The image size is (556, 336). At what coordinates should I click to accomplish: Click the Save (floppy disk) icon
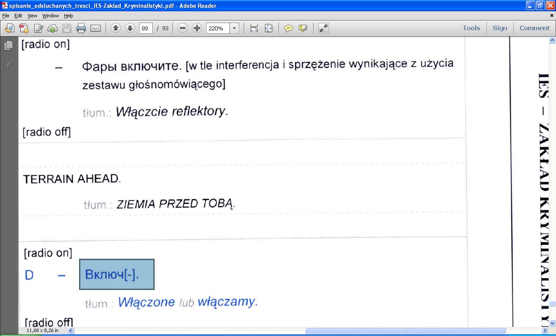(x=67, y=28)
